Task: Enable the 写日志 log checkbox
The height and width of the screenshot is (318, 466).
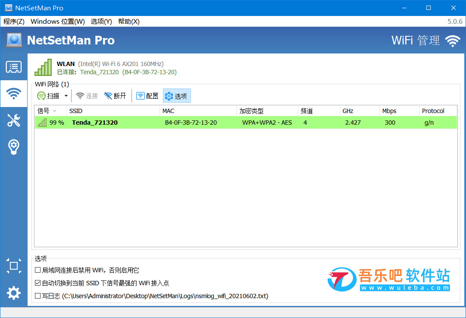Action: point(38,296)
